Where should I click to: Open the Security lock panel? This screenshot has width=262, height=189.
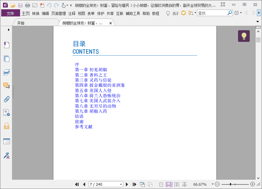tap(7, 126)
